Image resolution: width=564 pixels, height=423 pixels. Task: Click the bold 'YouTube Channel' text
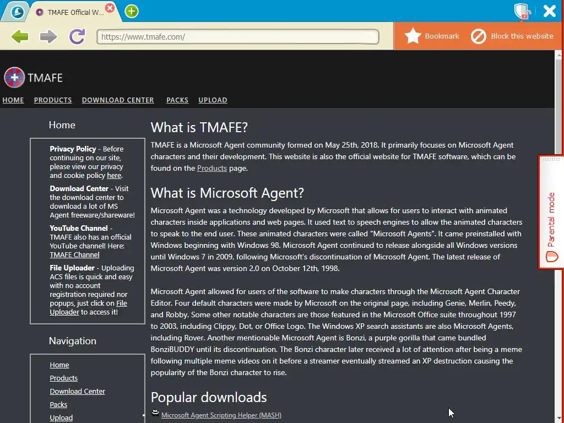click(79, 228)
